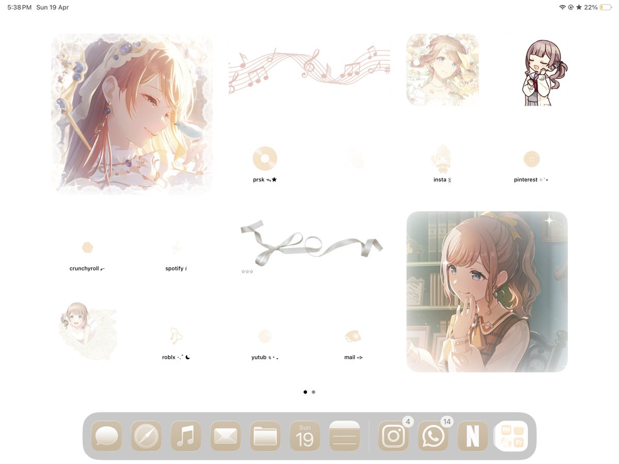
Task: Tap the battery 22% status indicator
Action: [598, 7]
